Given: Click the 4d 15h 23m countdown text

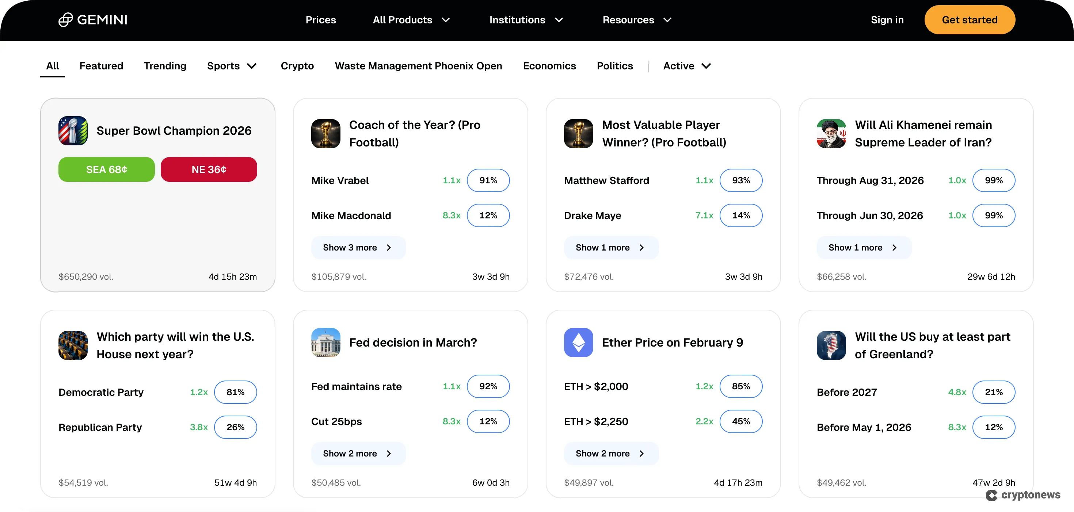Looking at the screenshot, I should pos(232,277).
